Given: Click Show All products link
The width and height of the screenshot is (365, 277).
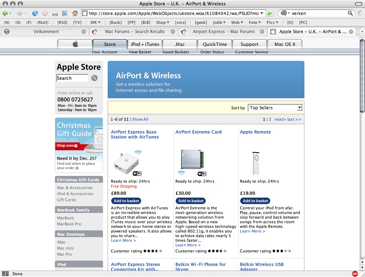Looking at the screenshot, I should pyautogui.click(x=140, y=119).
